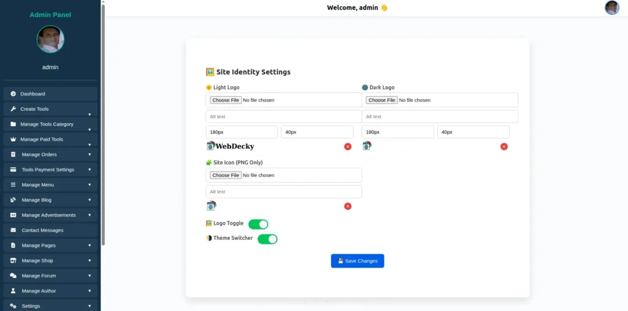Click the 'admin' username under avatar
This screenshot has width=628, height=311.
point(50,67)
